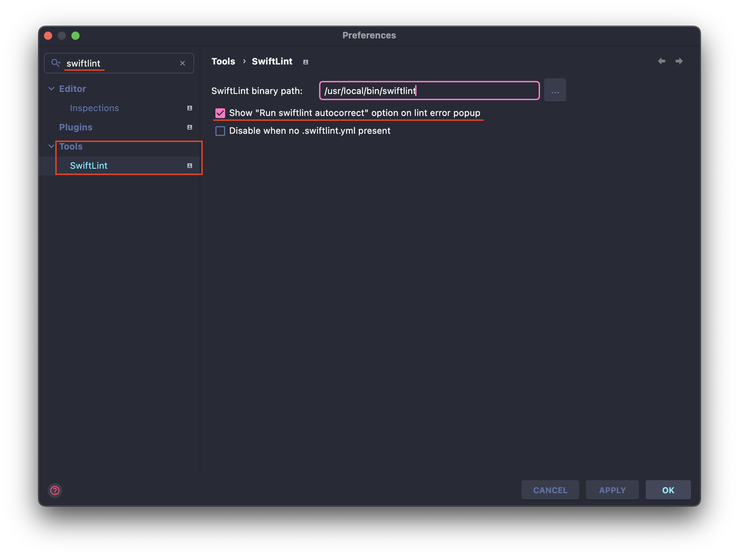Collapse the Tools tree section
Screen dimensions: 739x557
(51, 146)
